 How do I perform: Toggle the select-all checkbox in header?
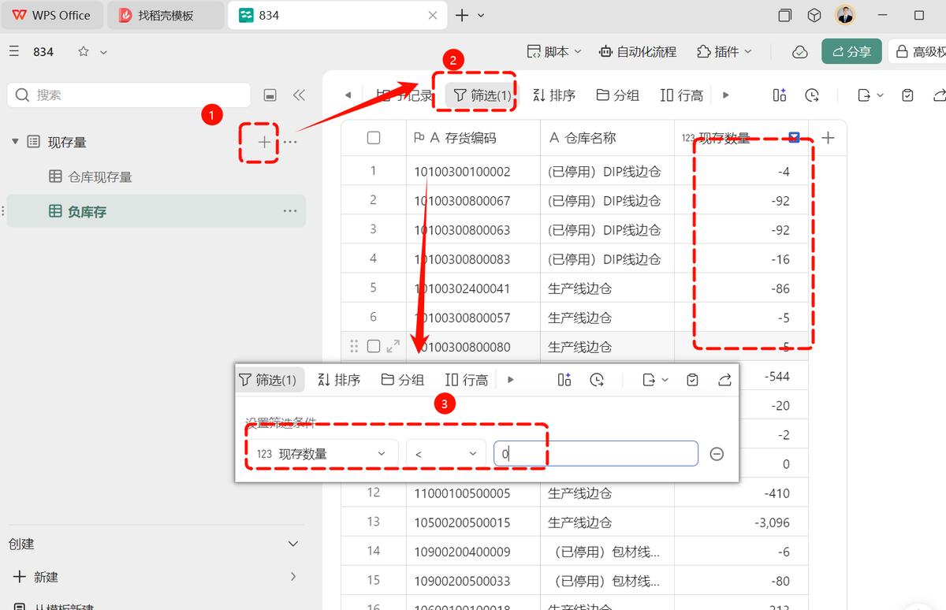click(374, 138)
